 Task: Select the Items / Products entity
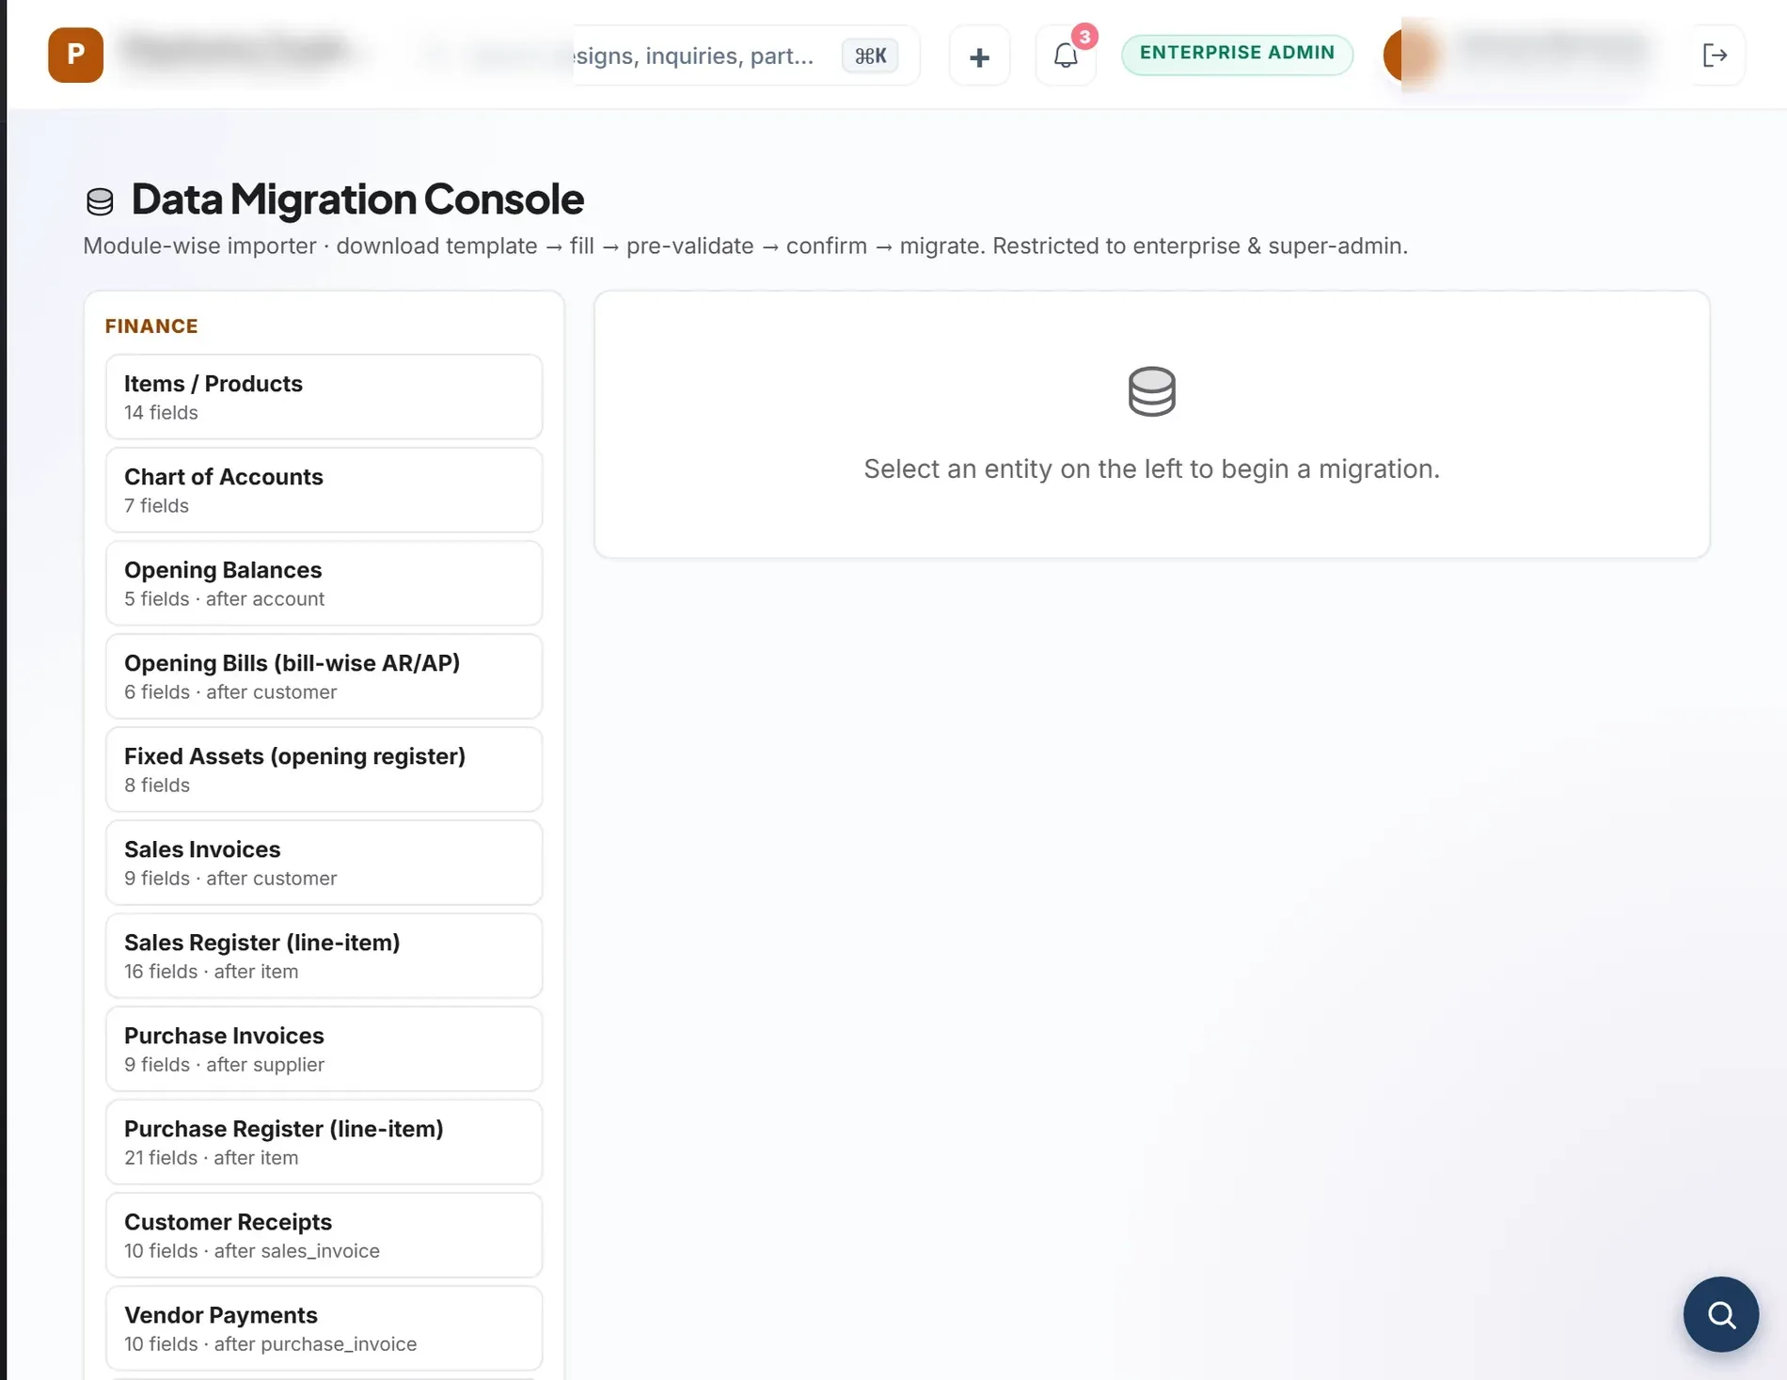point(324,397)
